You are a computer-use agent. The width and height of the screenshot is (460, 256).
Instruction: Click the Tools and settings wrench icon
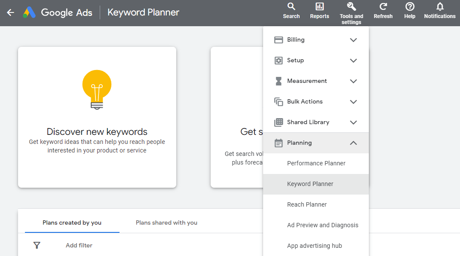click(x=351, y=6)
